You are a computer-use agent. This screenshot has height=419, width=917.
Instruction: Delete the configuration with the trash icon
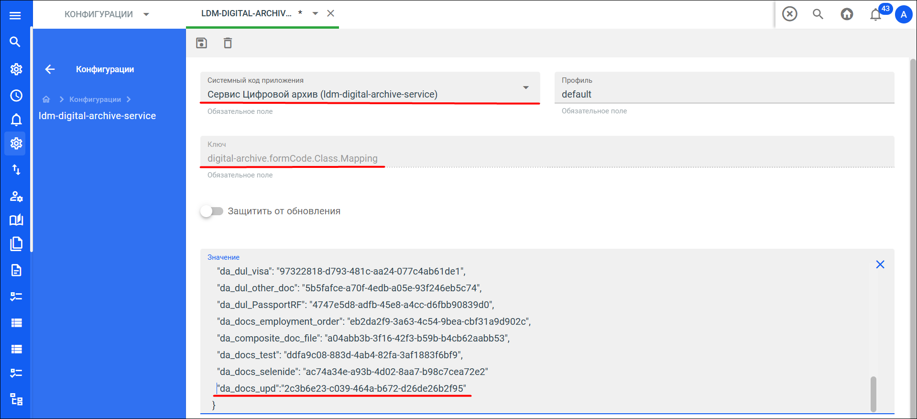[228, 43]
